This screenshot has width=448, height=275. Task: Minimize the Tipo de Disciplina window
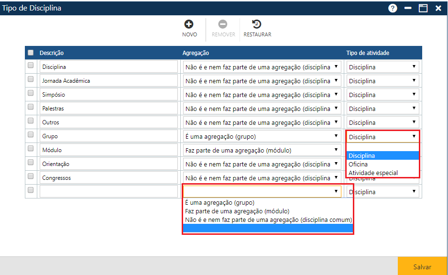pyautogui.click(x=408, y=8)
